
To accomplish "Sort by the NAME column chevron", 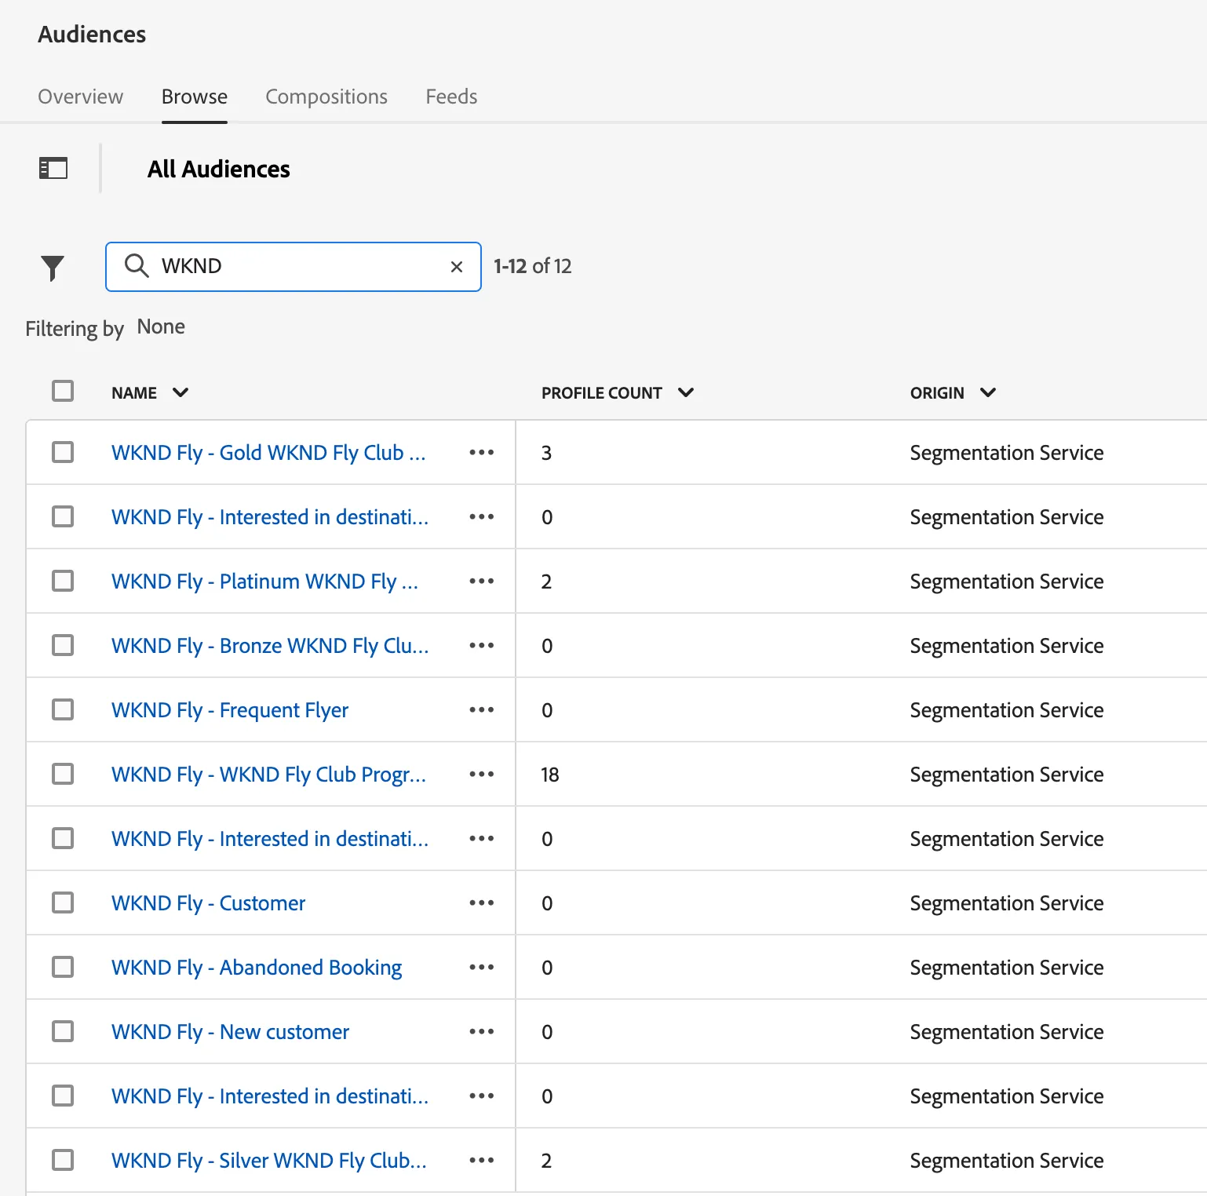I will (181, 392).
